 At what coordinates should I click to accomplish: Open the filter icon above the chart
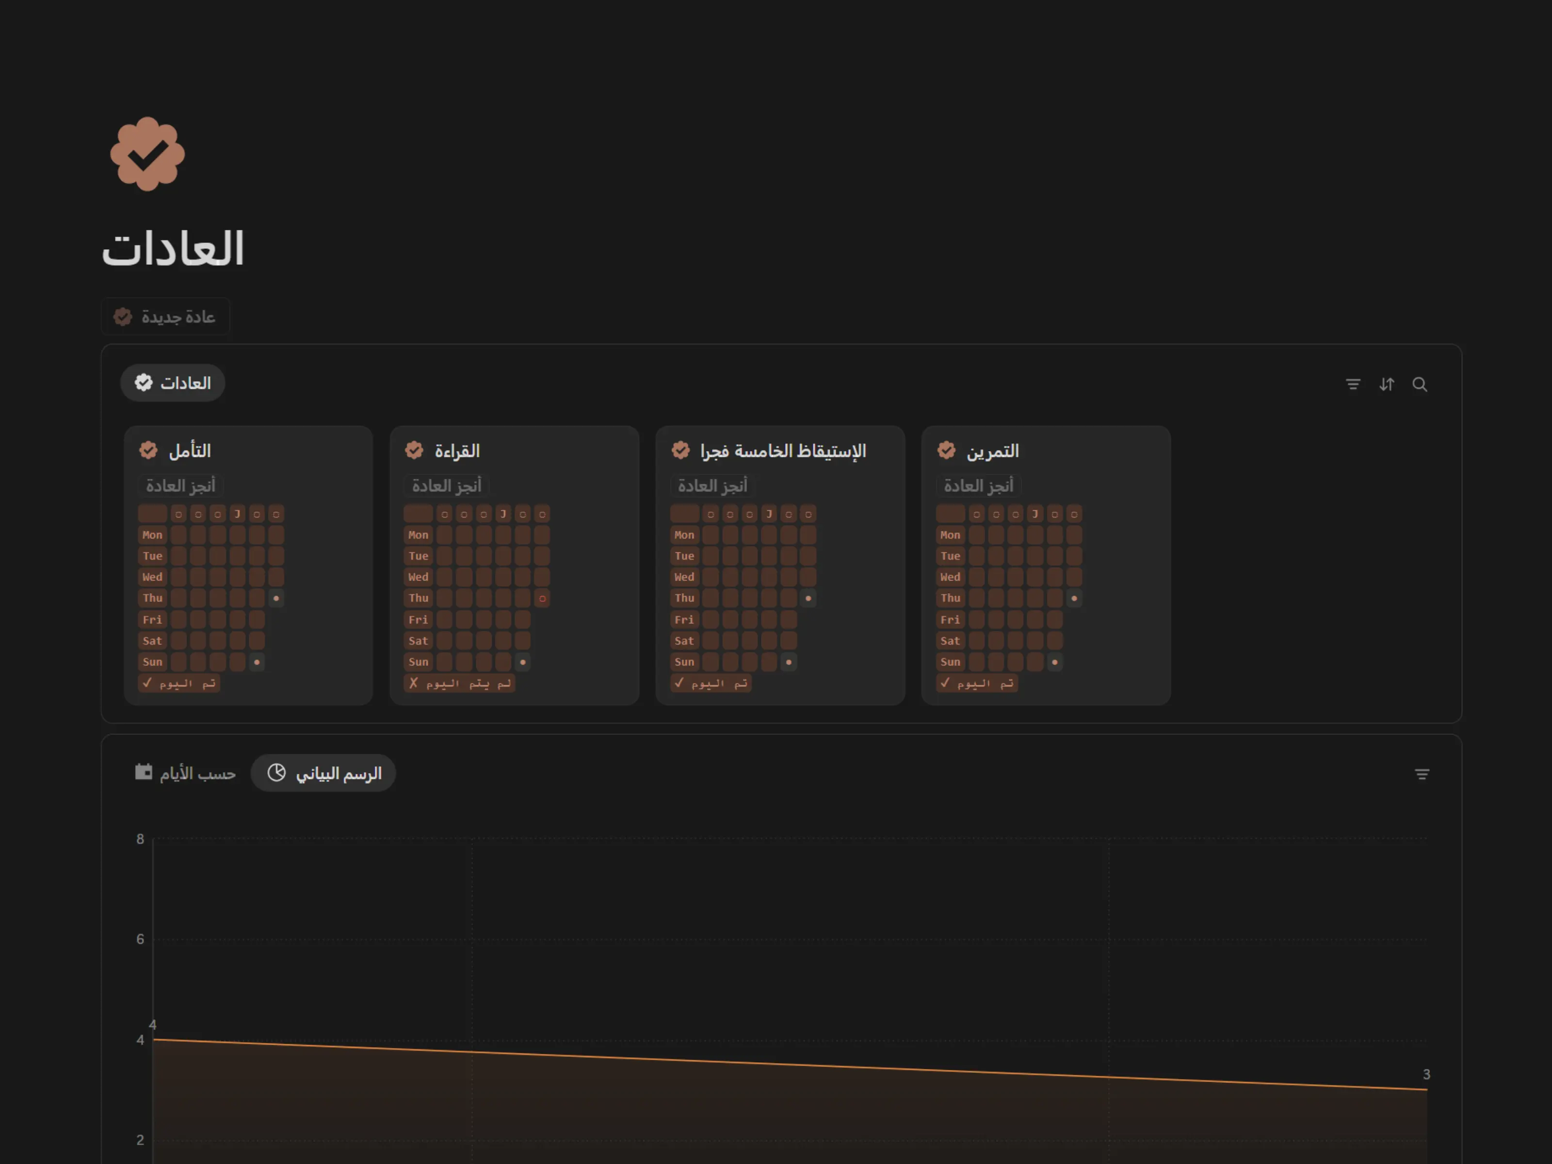(1422, 775)
